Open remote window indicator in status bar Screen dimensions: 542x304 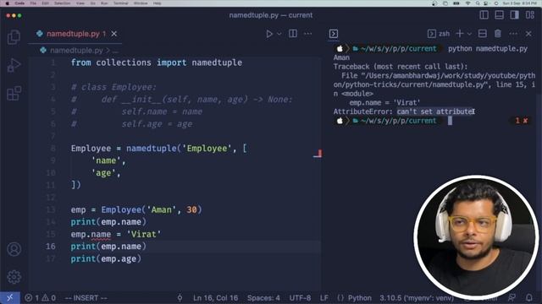pyautogui.click(x=10, y=298)
